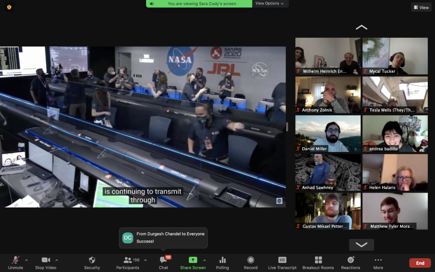Image resolution: width=435 pixels, height=272 pixels.
Task: Expand audio options arrow beside Unmute
Action: coord(26,260)
